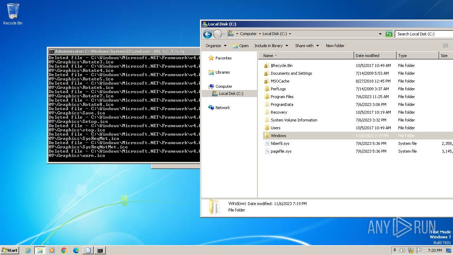Open the address bar history dropdown
The height and width of the screenshot is (255, 453).
point(380,34)
